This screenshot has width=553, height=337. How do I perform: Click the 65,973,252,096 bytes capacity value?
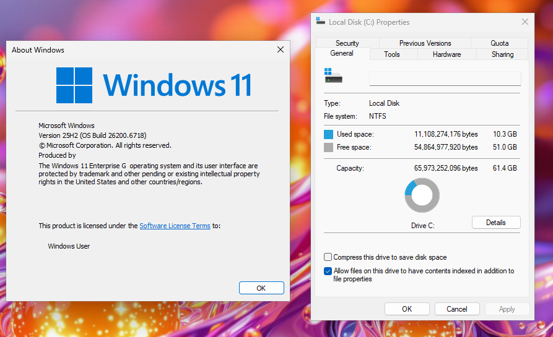coord(446,168)
